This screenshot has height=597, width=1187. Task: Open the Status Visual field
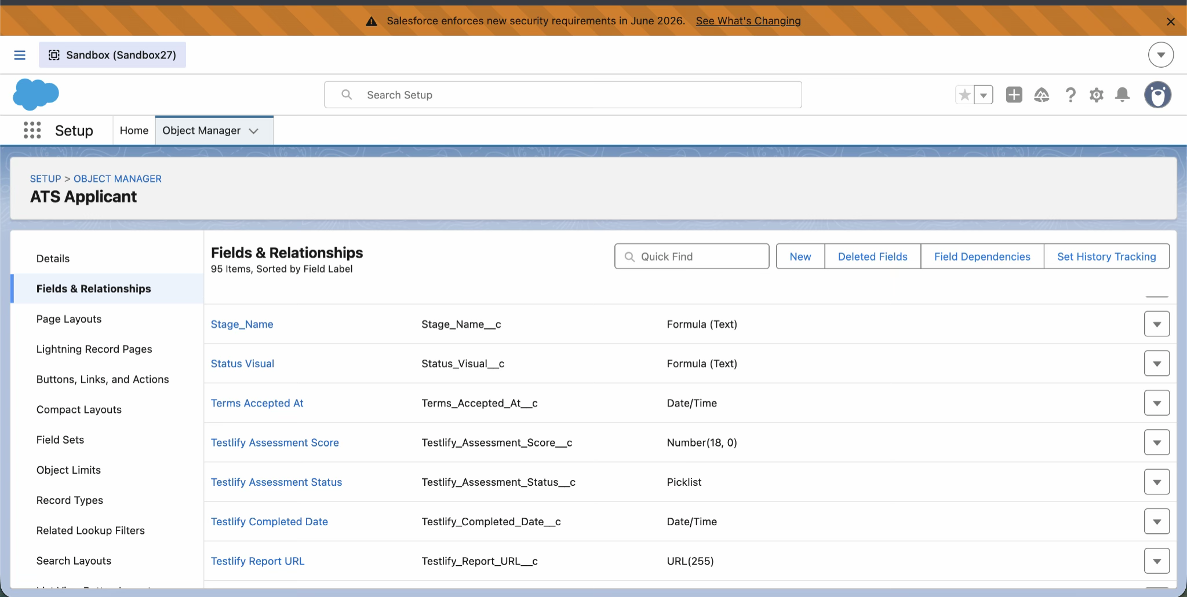tap(242, 364)
